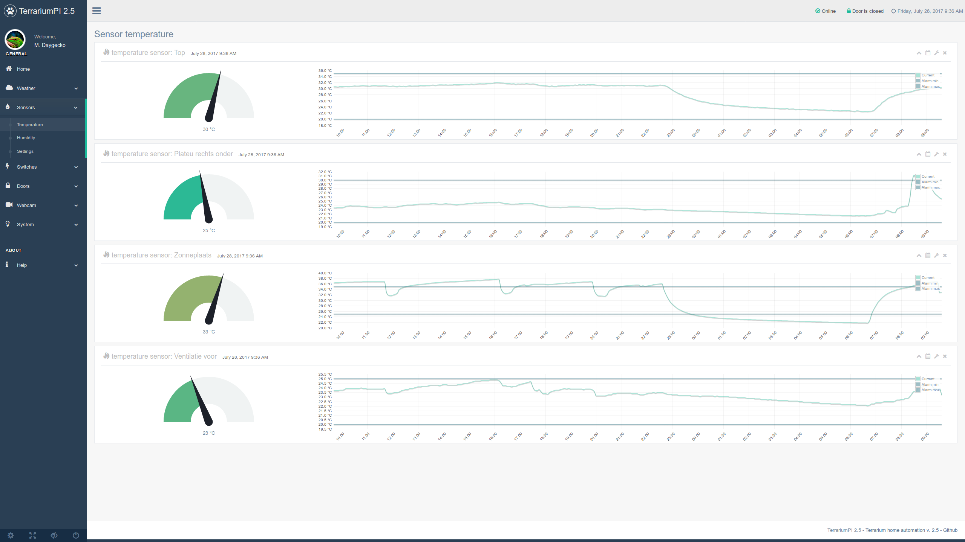Open settings gear icon in sidebar footer

11,535
